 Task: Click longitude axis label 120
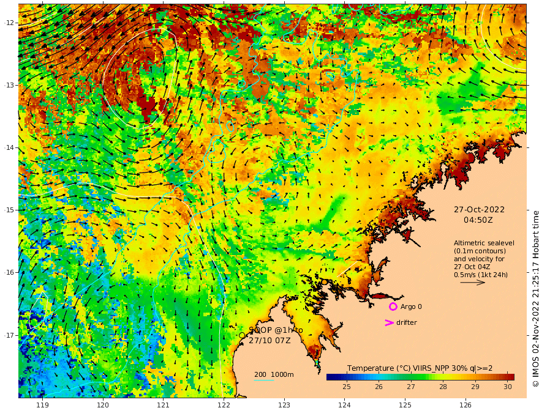[x=103, y=405]
